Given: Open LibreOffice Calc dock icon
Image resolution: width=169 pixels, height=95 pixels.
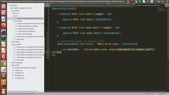Looking at the screenshot, I should click(3, 45).
